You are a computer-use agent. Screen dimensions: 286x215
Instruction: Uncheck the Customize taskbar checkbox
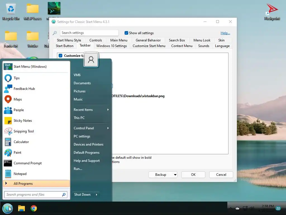click(x=61, y=56)
